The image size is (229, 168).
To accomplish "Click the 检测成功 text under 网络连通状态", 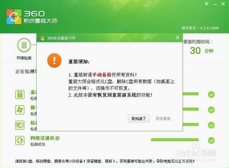I will (x=38, y=144).
